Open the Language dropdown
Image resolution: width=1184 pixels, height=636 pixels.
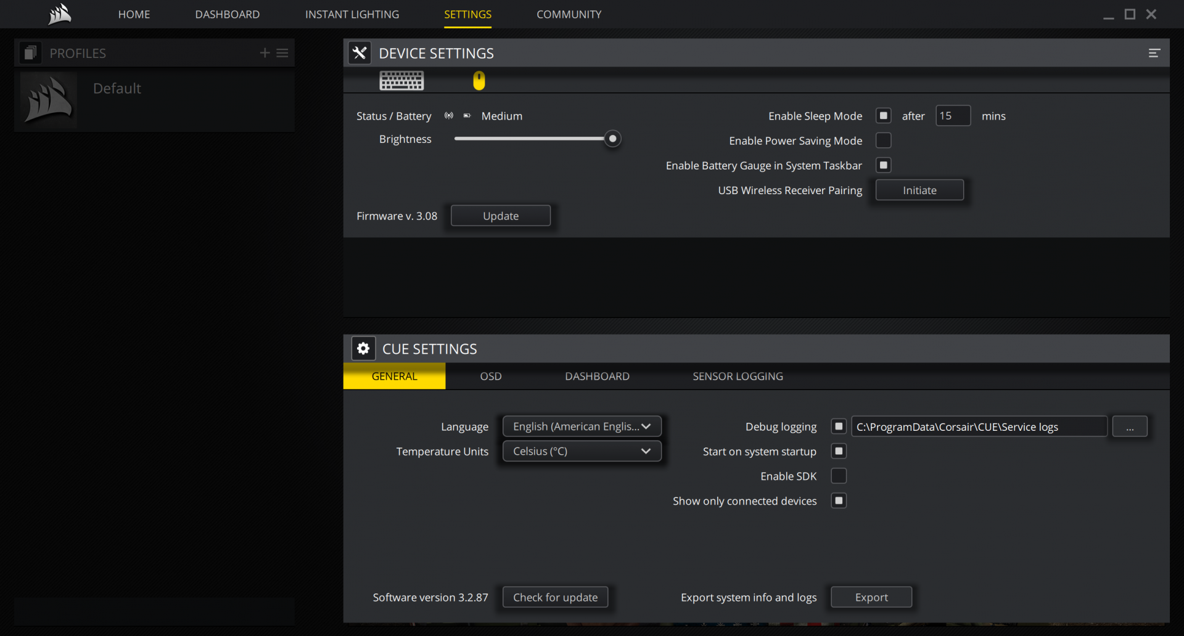pyautogui.click(x=582, y=426)
